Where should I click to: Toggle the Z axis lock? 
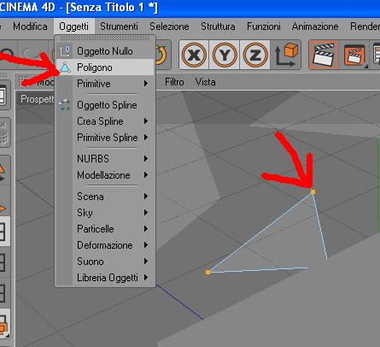point(254,55)
